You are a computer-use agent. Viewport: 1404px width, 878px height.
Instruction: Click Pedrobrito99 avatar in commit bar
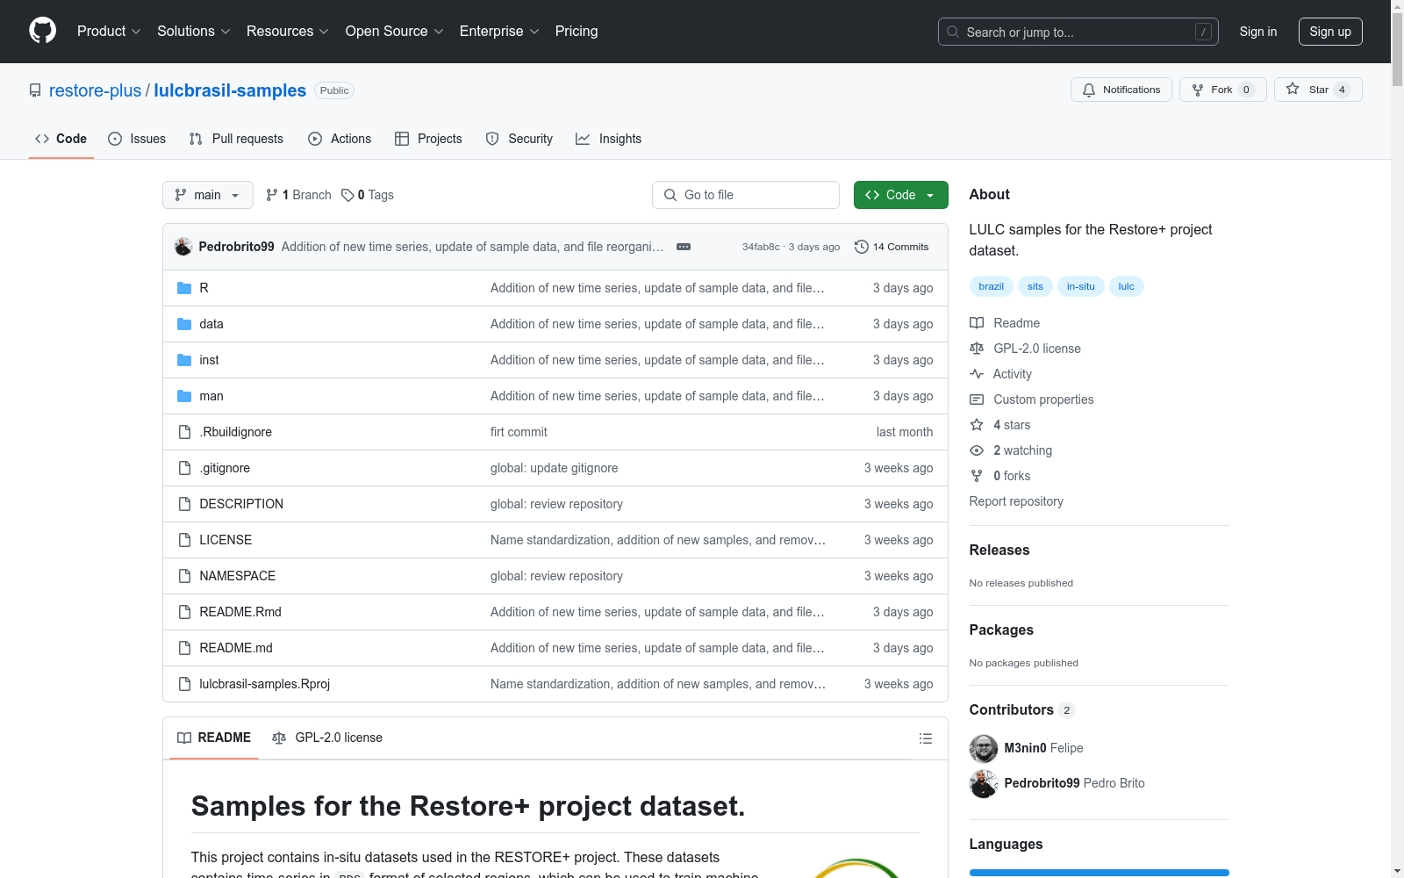[x=183, y=247]
